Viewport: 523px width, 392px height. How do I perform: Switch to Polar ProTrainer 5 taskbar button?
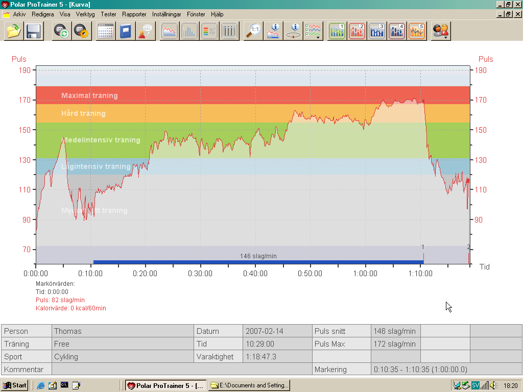click(166, 385)
